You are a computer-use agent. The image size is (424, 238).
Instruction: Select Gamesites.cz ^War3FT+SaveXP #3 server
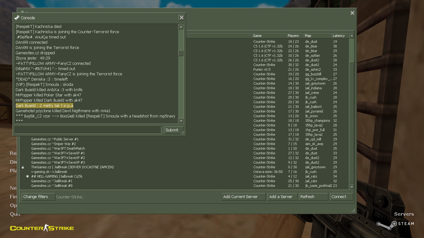coord(184,162)
